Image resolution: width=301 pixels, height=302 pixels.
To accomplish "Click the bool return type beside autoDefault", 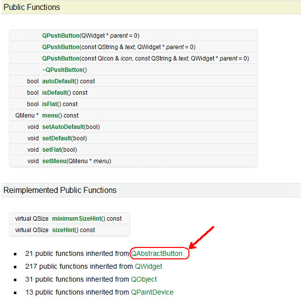I will (x=33, y=81).
